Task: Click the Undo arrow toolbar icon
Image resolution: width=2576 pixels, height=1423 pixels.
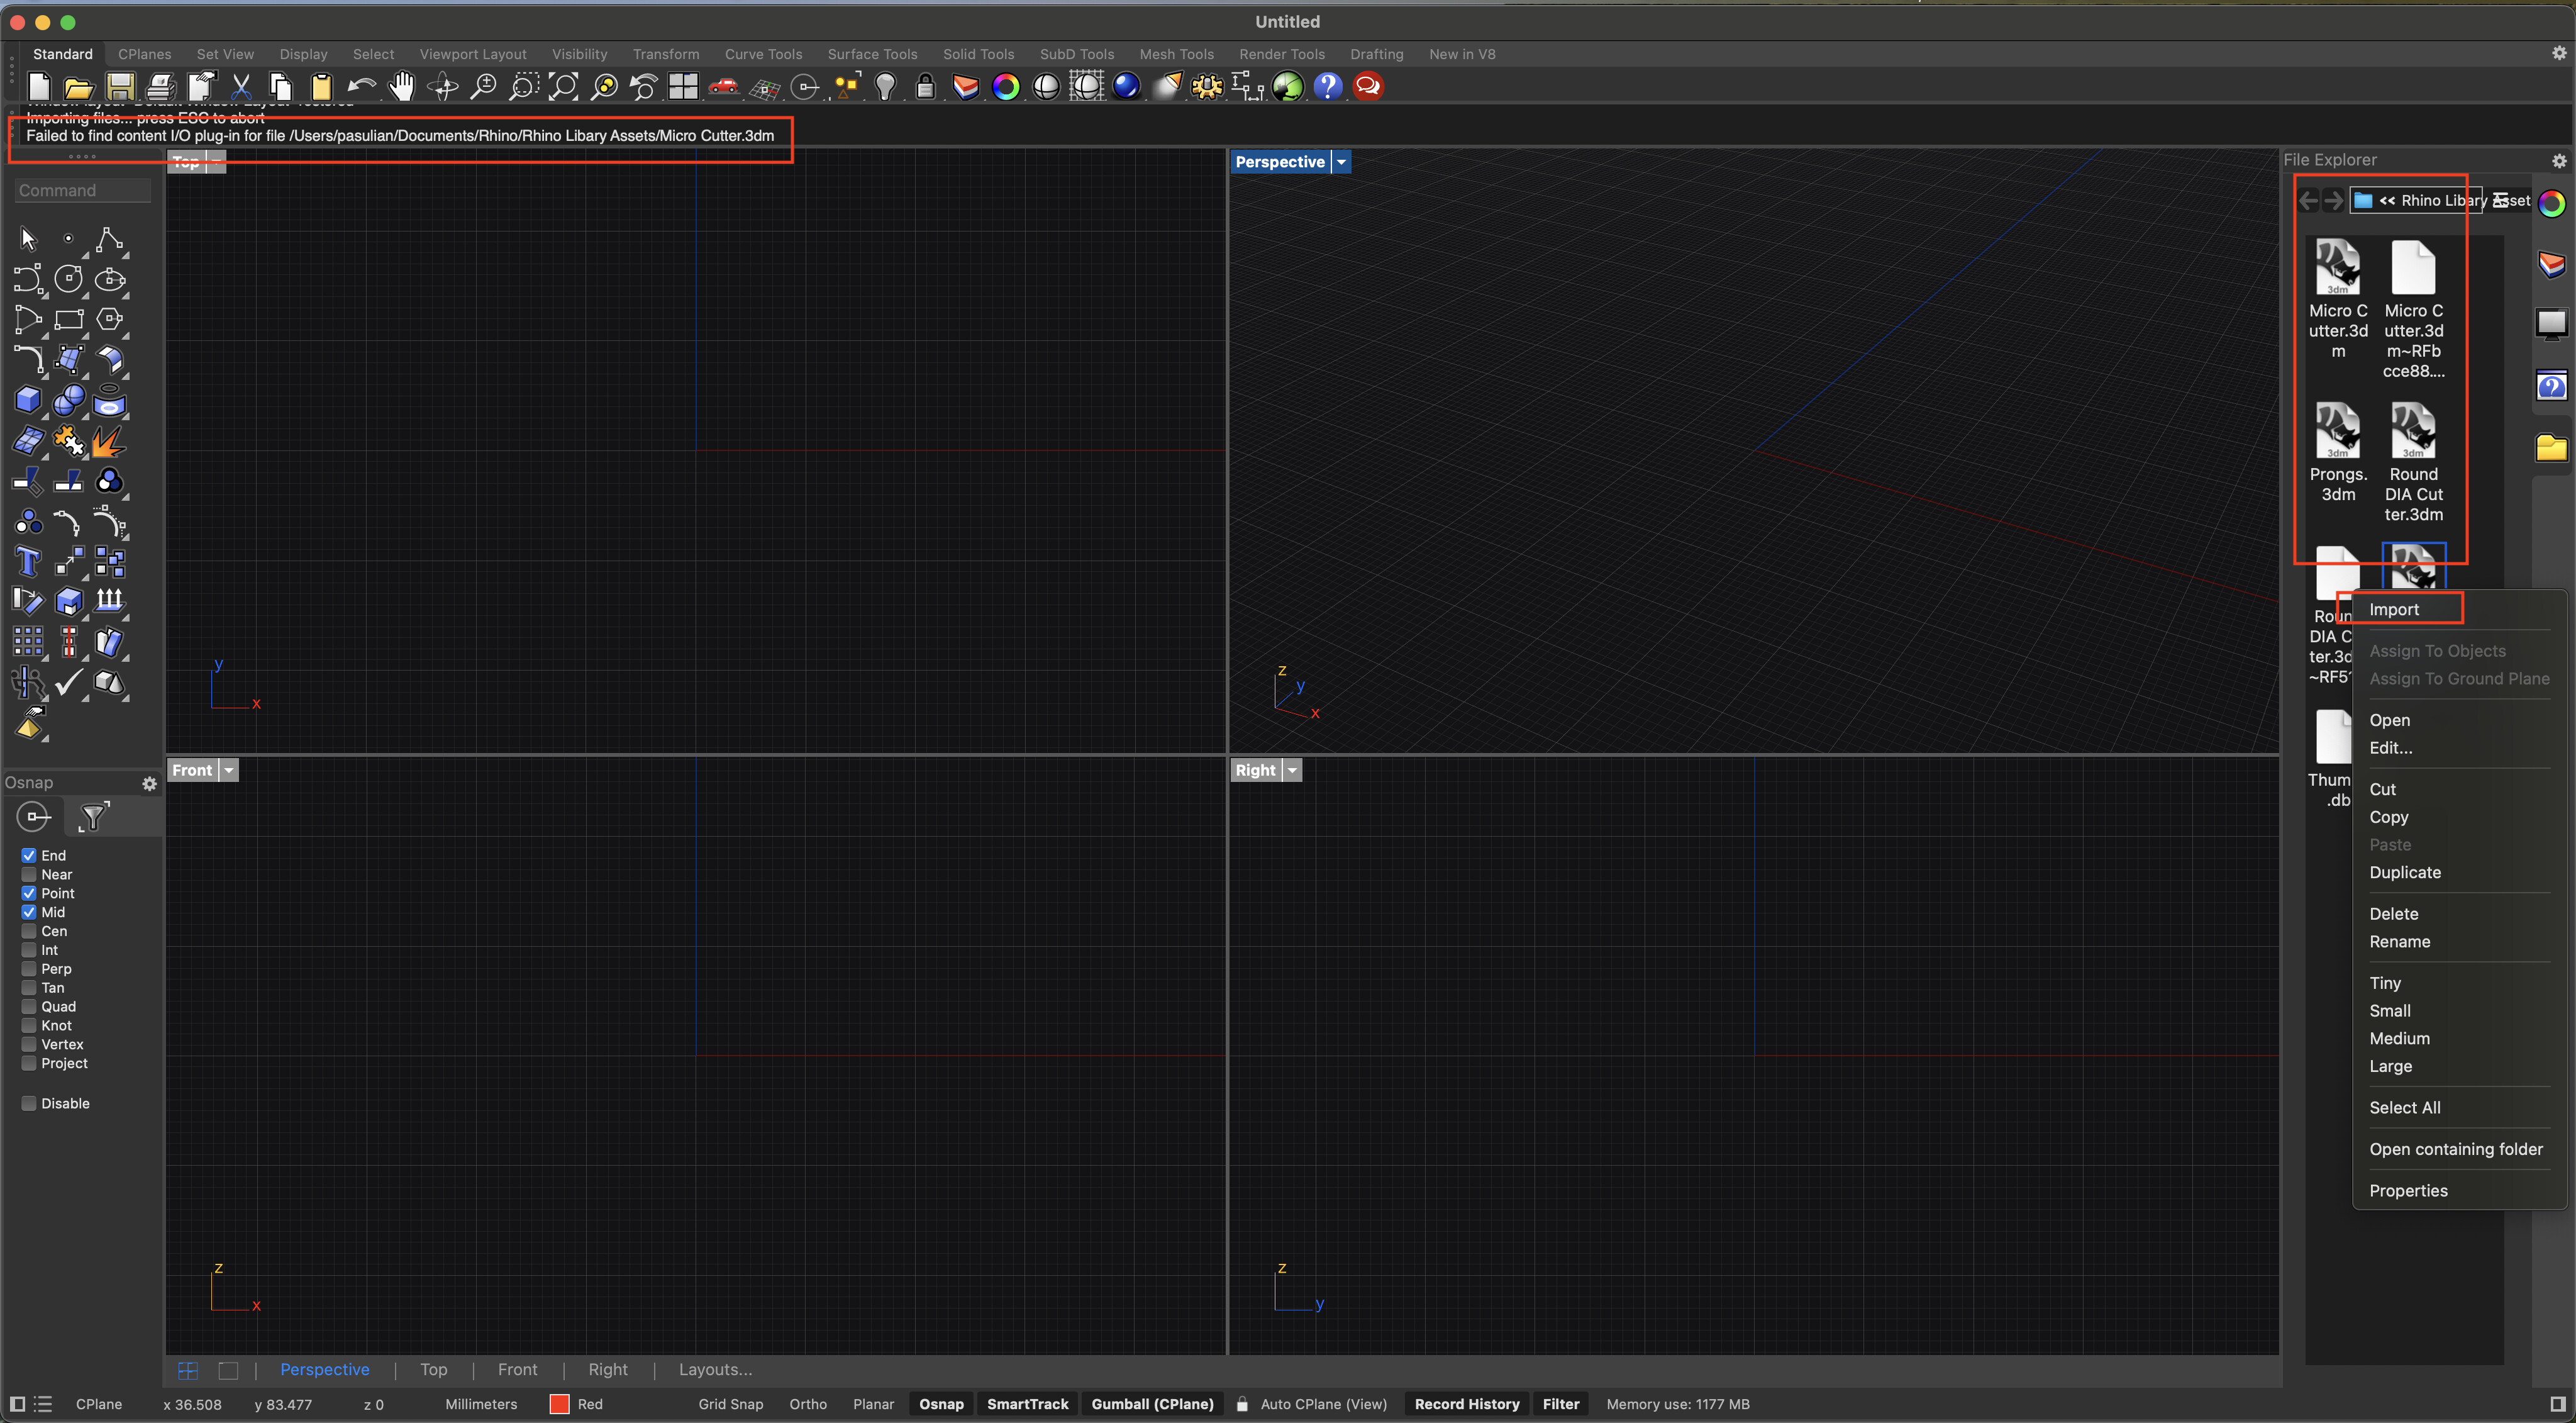Action: tap(361, 87)
